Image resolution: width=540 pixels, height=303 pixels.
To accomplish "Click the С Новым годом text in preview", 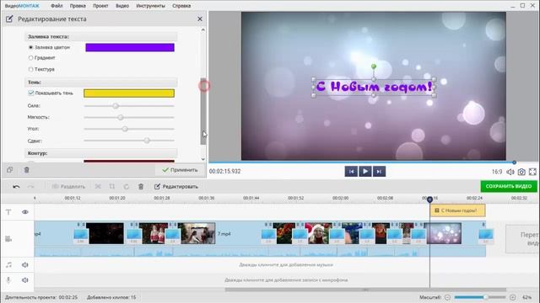I will [x=374, y=87].
